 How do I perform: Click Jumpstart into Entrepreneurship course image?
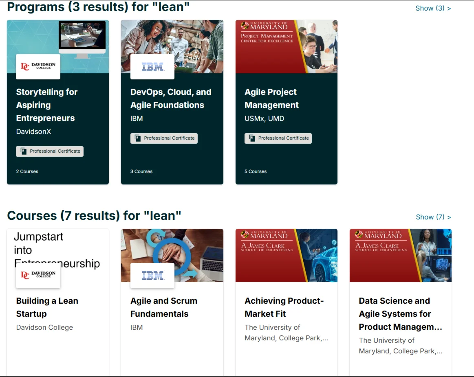click(58, 255)
